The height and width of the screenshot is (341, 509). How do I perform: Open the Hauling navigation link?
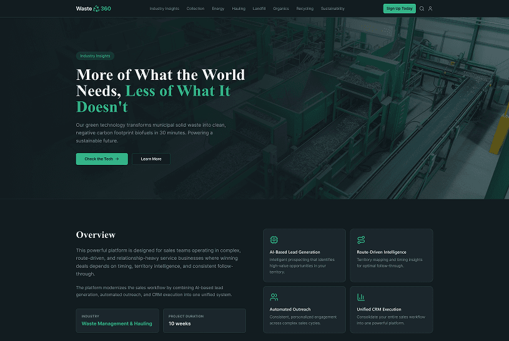point(239,9)
